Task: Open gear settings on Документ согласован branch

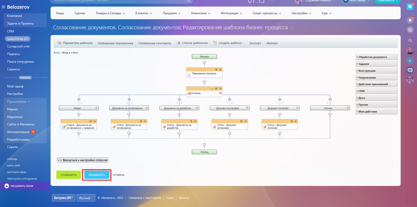Action: click(247, 108)
